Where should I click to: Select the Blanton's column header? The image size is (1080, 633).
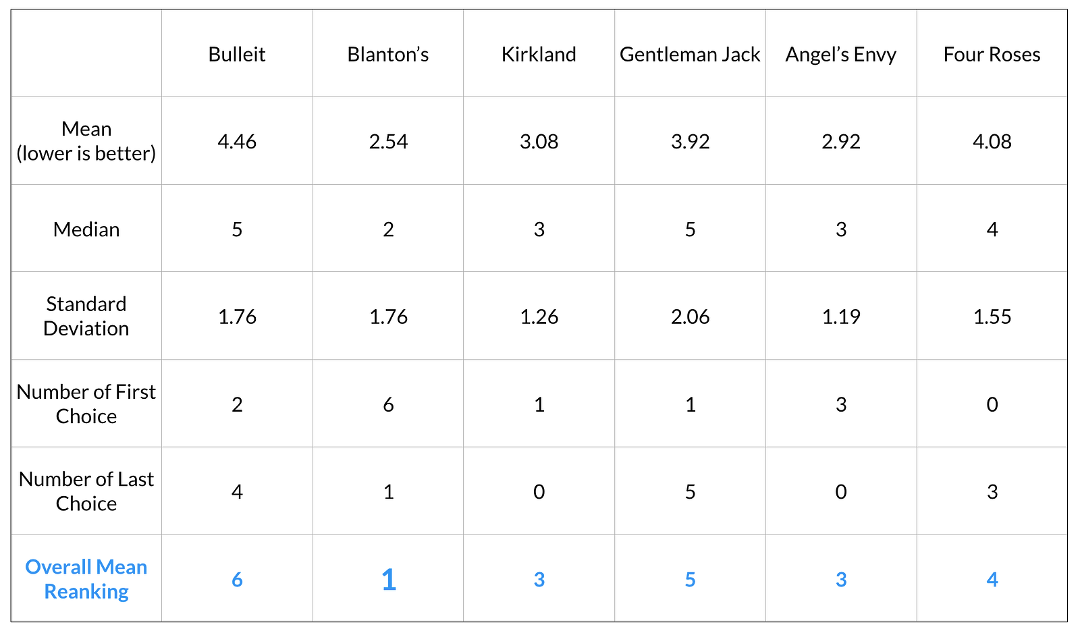[x=388, y=54]
